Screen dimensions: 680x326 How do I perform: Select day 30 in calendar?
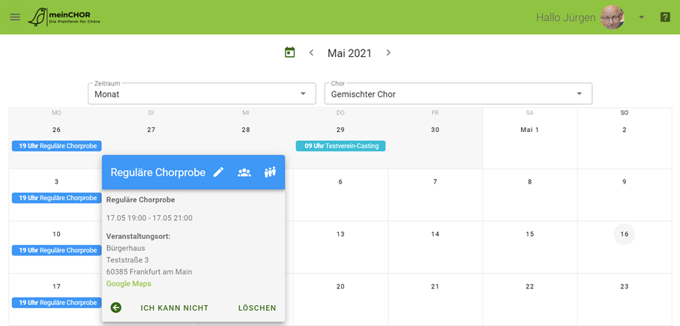(435, 130)
